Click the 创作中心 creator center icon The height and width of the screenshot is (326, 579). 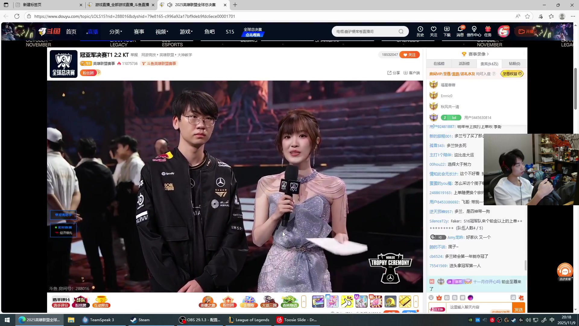[x=474, y=31]
